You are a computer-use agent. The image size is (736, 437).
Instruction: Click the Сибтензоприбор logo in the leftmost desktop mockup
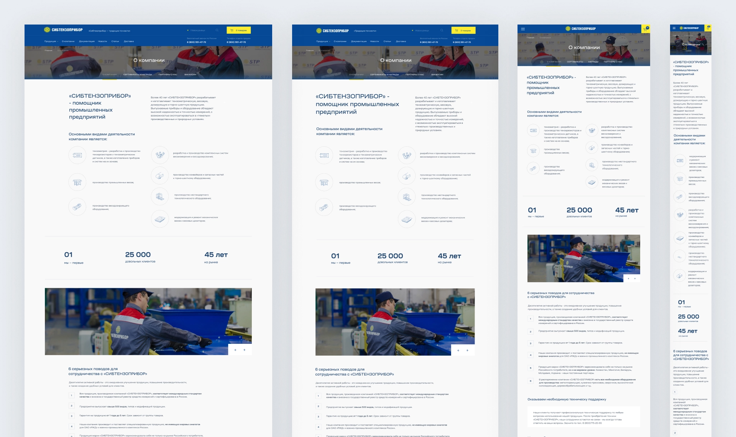(63, 30)
